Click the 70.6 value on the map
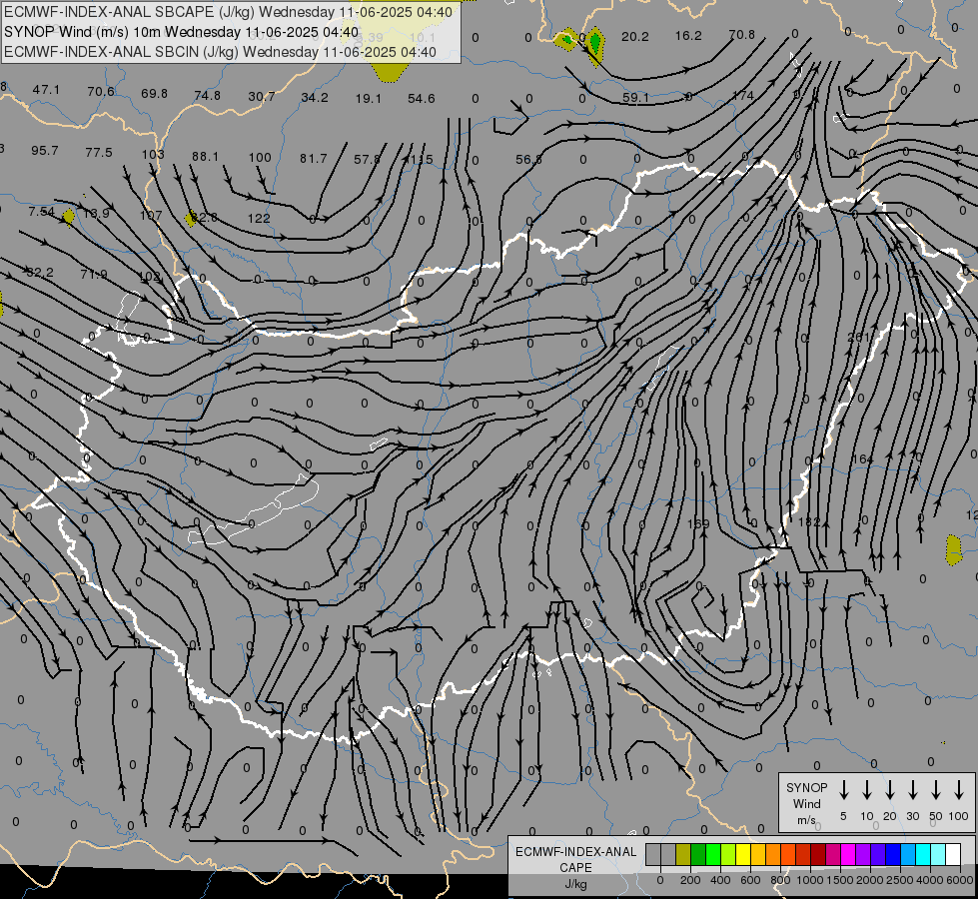Screen dimensions: 978x899 point(101,92)
